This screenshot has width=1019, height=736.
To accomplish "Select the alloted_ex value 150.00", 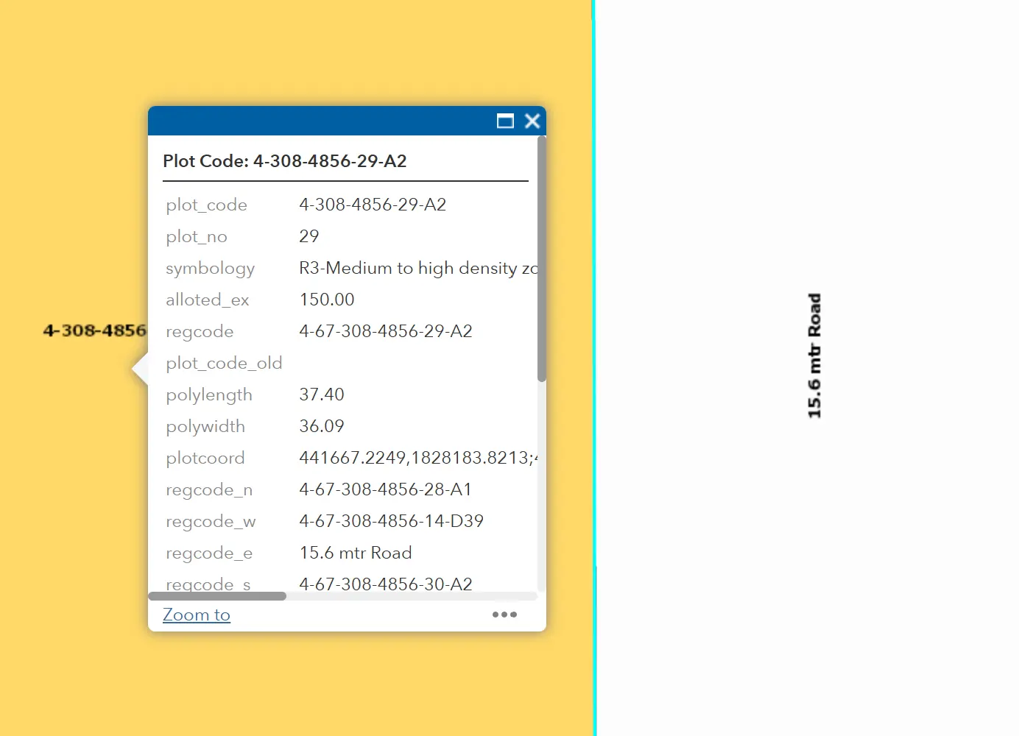I will click(327, 300).
